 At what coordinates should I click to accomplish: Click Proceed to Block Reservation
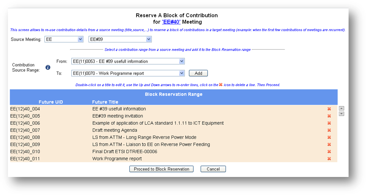pyautogui.click(x=161, y=169)
